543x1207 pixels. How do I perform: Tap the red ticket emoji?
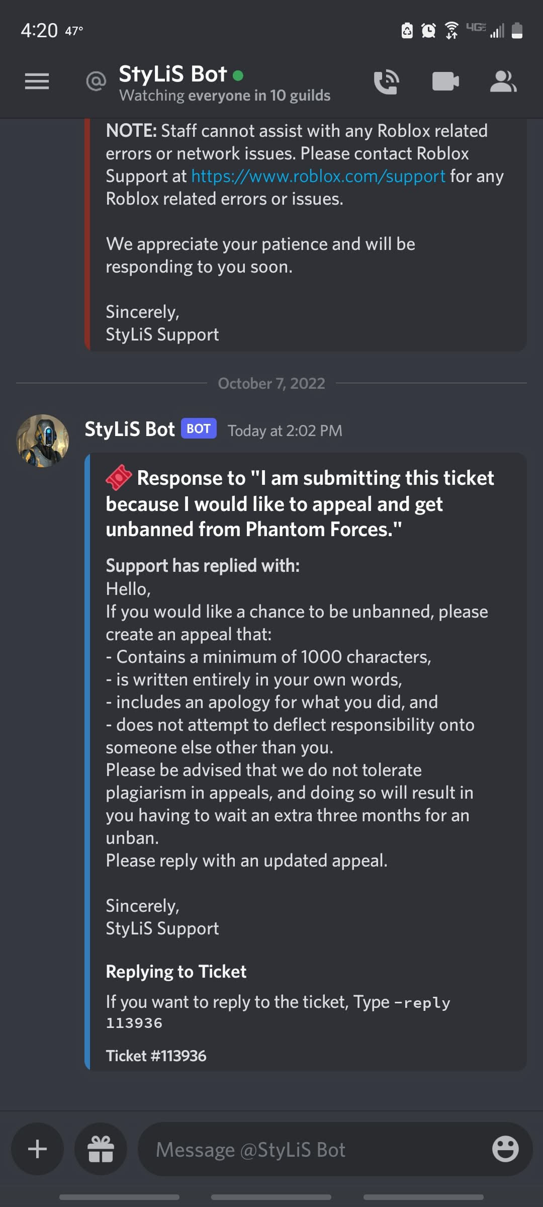tap(119, 478)
